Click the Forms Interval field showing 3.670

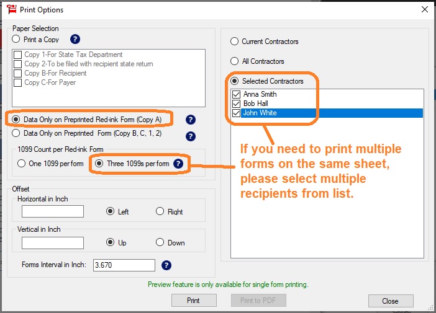click(124, 265)
